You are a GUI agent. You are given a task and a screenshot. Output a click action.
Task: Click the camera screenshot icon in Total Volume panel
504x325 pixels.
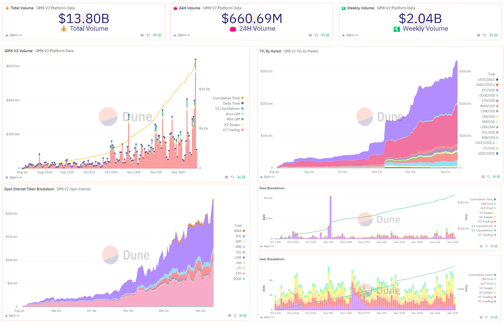pyautogui.click(x=142, y=35)
